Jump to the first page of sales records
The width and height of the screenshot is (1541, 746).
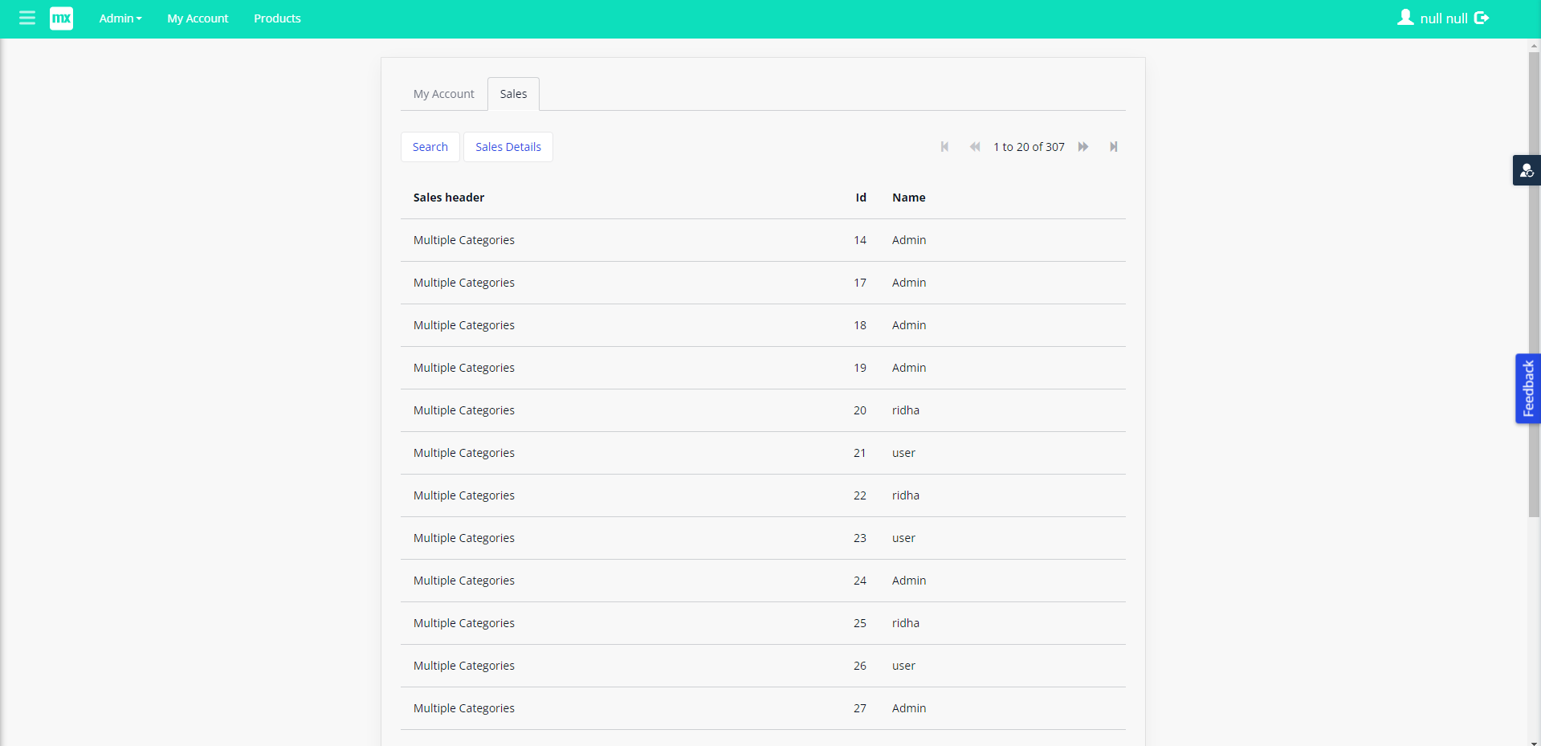944,146
